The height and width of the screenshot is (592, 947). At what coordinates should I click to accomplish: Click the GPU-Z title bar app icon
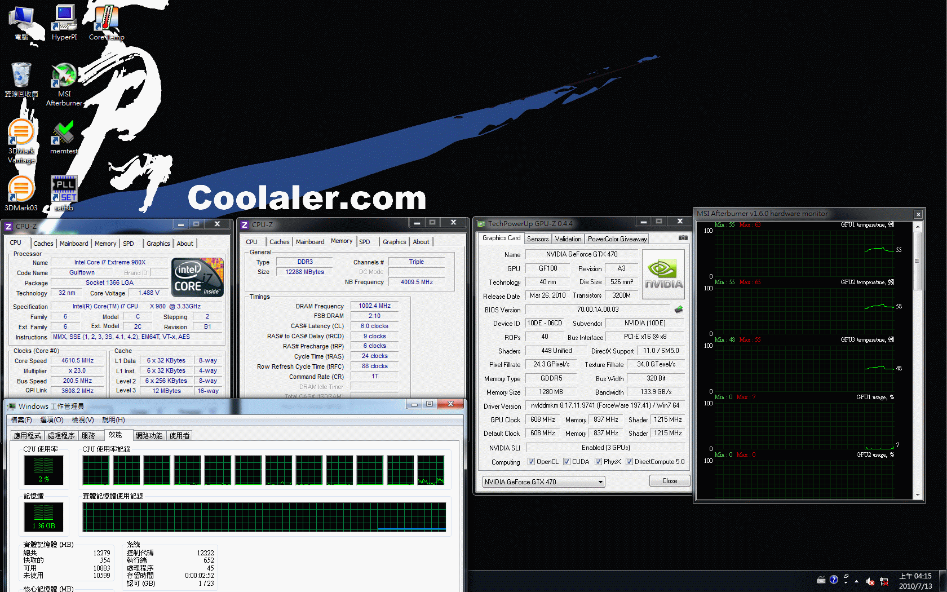481,224
